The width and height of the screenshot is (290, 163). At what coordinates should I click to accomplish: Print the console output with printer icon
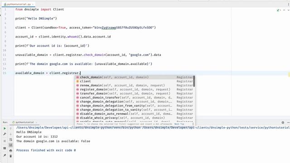click(x=11, y=151)
